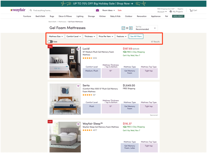The height and width of the screenshot is (153, 207).
Task: Open the Sort by Recommended dropdown
Action: click(146, 28)
